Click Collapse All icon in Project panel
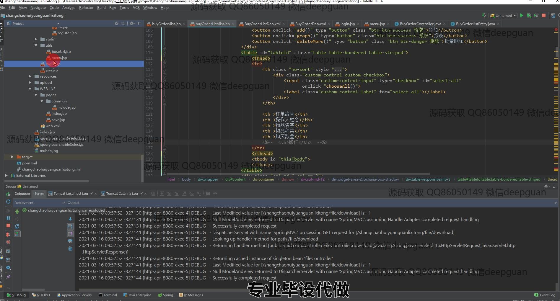Viewport: 560px width, 301px height. click(123, 23)
